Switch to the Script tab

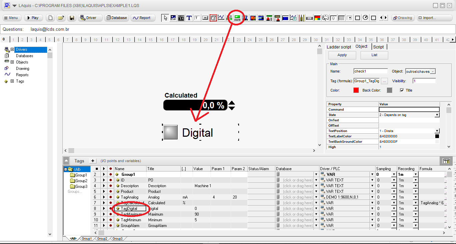[x=379, y=47]
